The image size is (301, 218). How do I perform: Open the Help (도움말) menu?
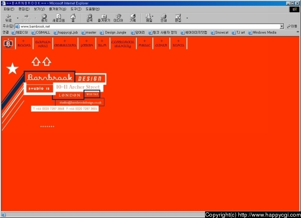pyautogui.click(x=93, y=9)
